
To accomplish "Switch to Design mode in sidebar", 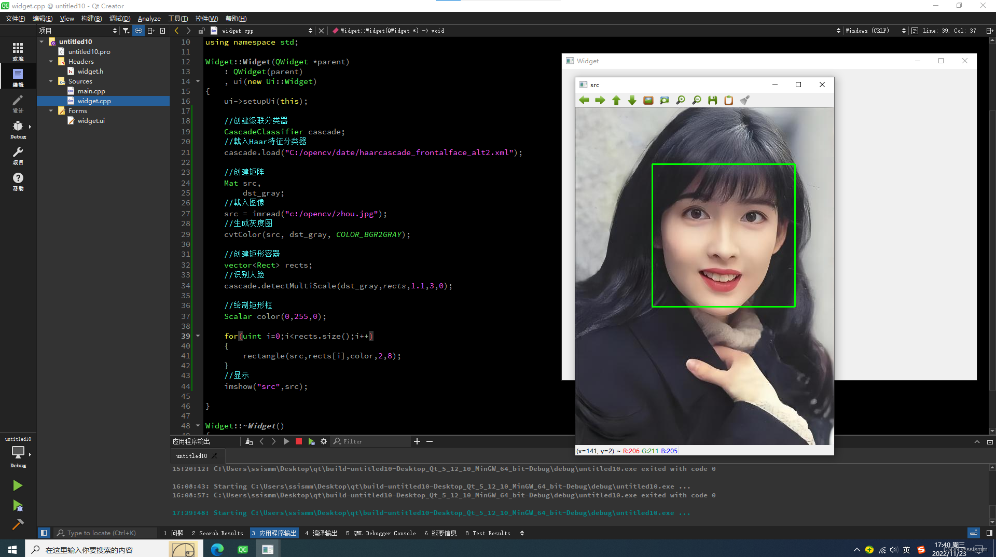I will pos(18,103).
